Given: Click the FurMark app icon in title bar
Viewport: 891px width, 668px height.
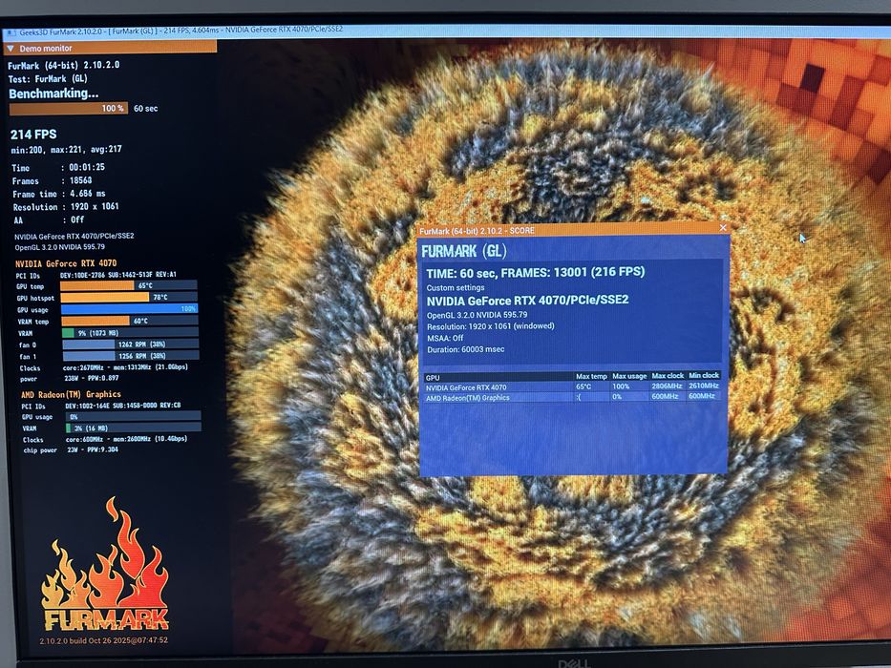Looking at the screenshot, I should click(11, 33).
